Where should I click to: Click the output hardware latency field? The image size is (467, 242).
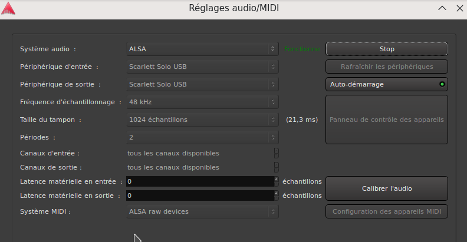199,195
